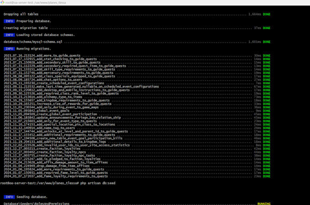
Task: Select 'Database\Seeders\RolesAndPermissions' line
Action: click(137, 204)
